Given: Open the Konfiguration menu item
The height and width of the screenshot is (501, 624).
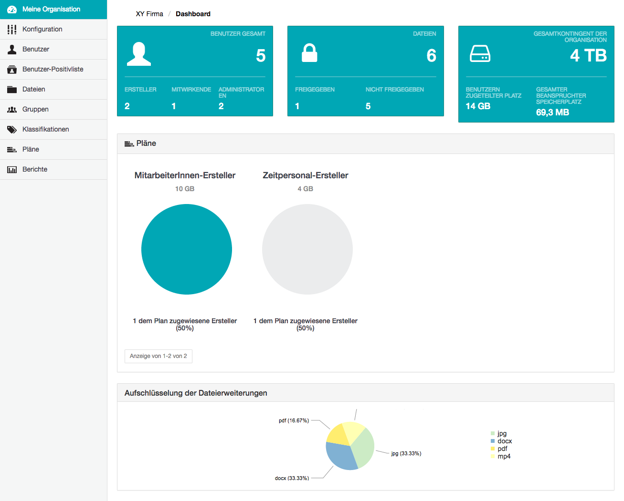Looking at the screenshot, I should [x=53, y=30].
